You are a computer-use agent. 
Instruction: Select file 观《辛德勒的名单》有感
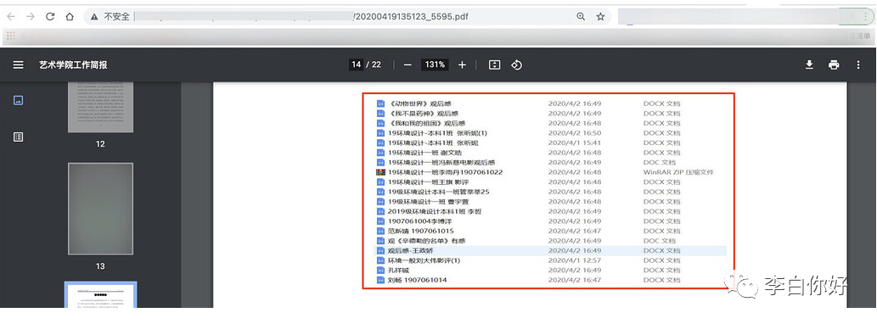pyautogui.click(x=427, y=241)
